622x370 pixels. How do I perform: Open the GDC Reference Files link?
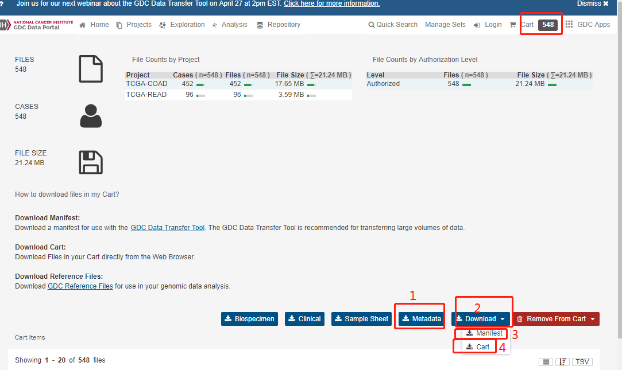point(80,286)
